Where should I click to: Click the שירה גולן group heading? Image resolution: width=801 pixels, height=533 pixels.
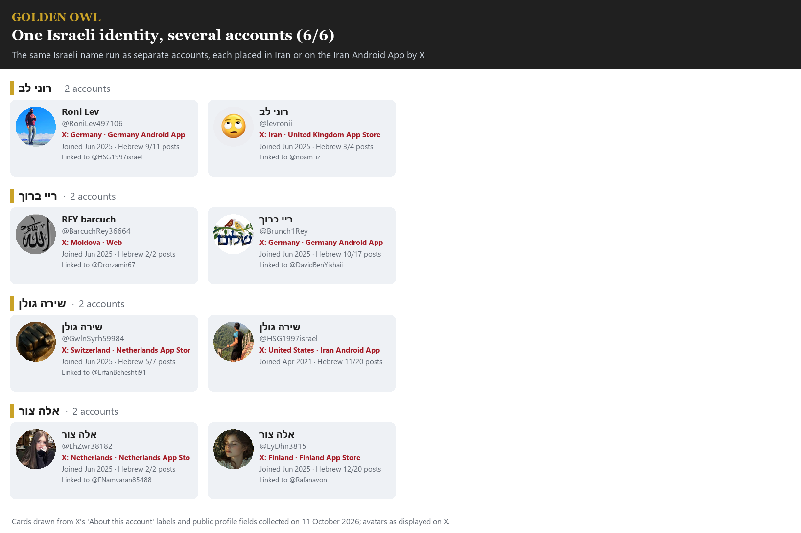(x=42, y=304)
